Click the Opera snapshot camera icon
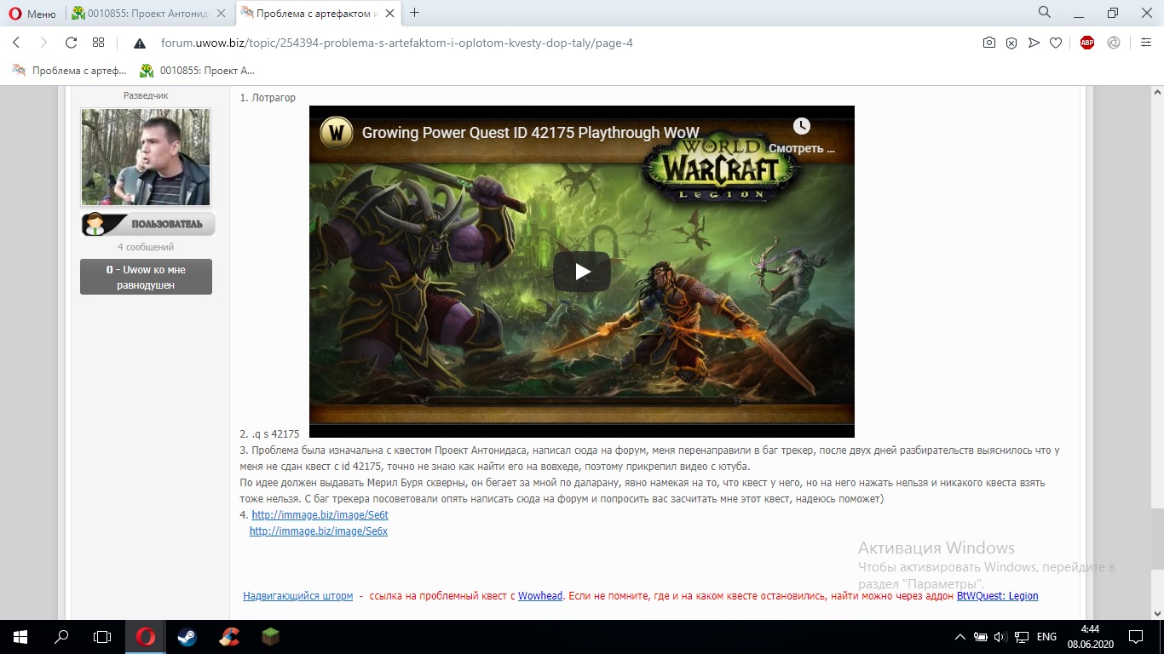 988,43
